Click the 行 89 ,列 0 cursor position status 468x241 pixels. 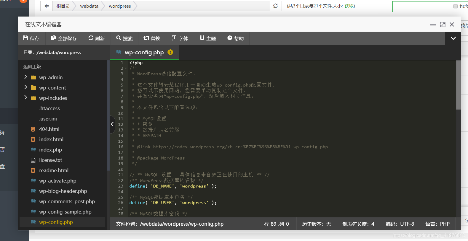pyautogui.click(x=277, y=224)
